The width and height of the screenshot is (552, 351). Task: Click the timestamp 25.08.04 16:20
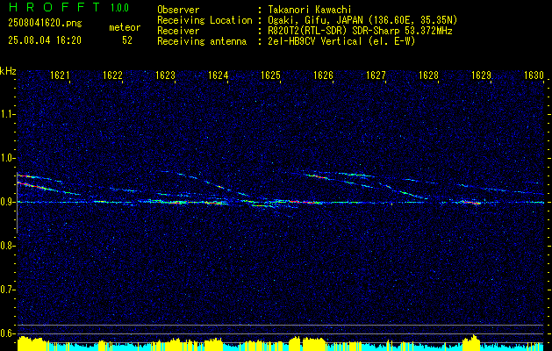tap(45, 40)
